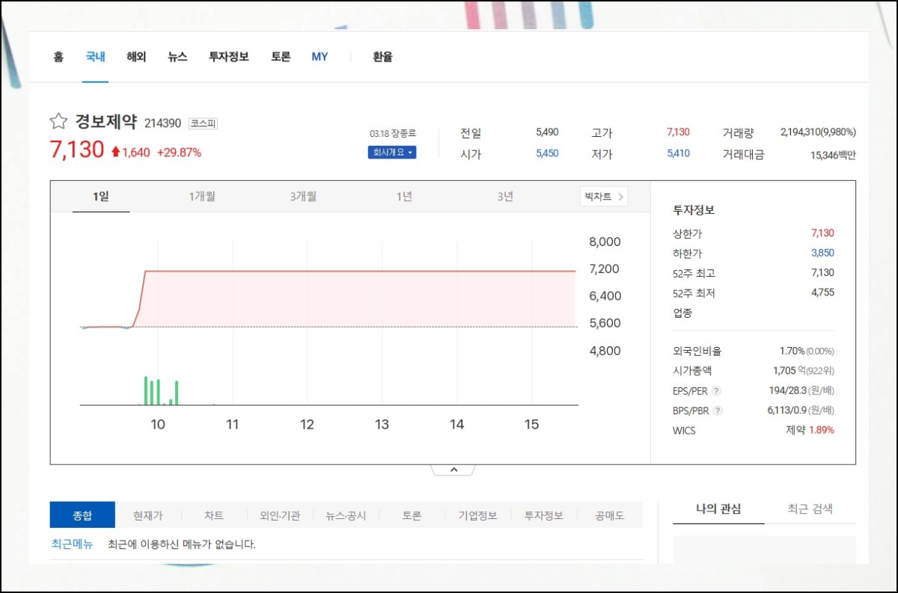Click the 03.18 장종료 status text
This screenshot has width=898, height=593.
tap(392, 133)
